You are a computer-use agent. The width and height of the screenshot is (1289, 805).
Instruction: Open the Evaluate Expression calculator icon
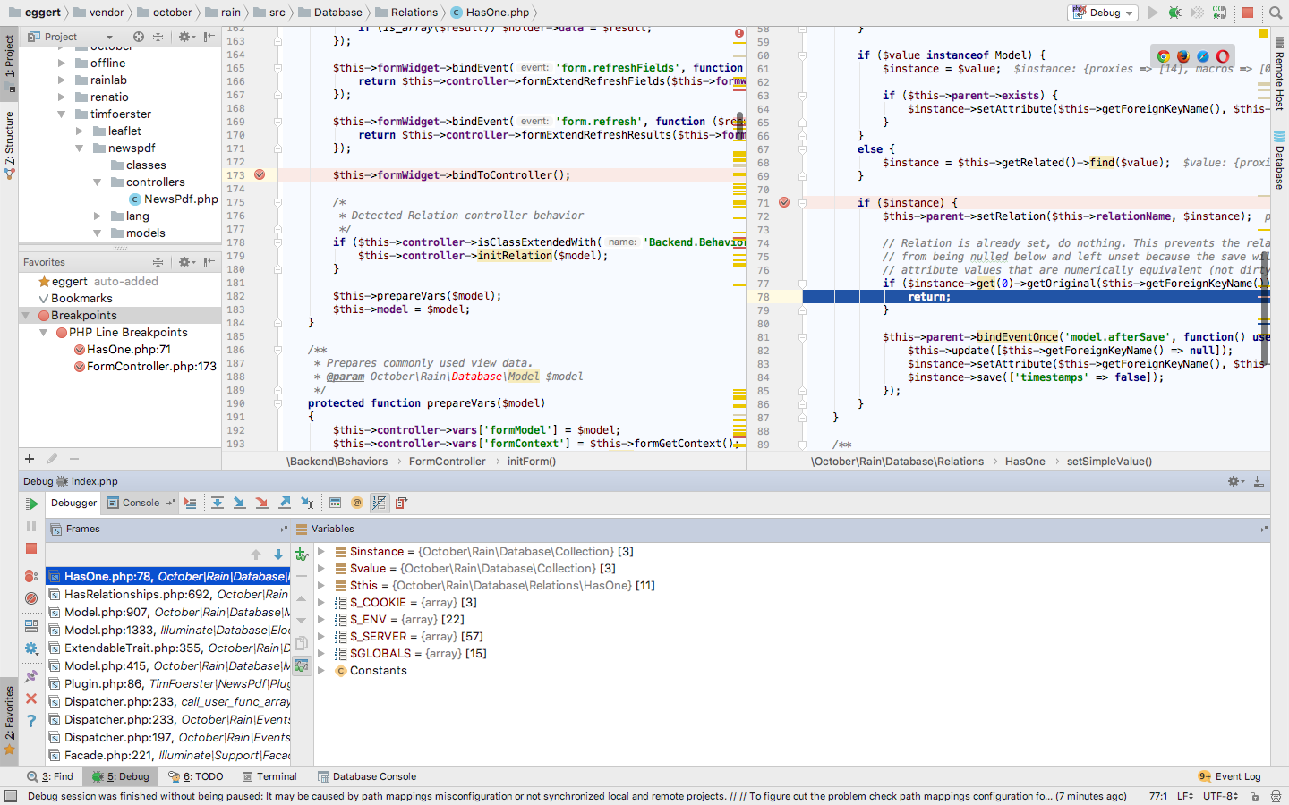click(x=335, y=503)
